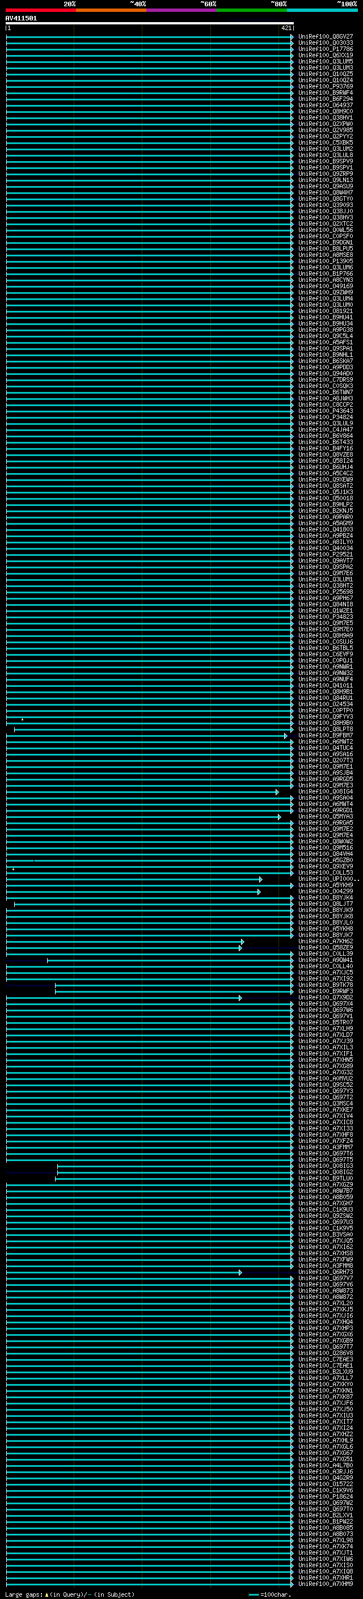Click hit label UniRef100_Q9FYV3

(x=326, y=716)
